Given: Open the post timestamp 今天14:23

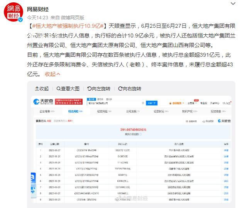Looking at the screenshot, I should 37,18.
